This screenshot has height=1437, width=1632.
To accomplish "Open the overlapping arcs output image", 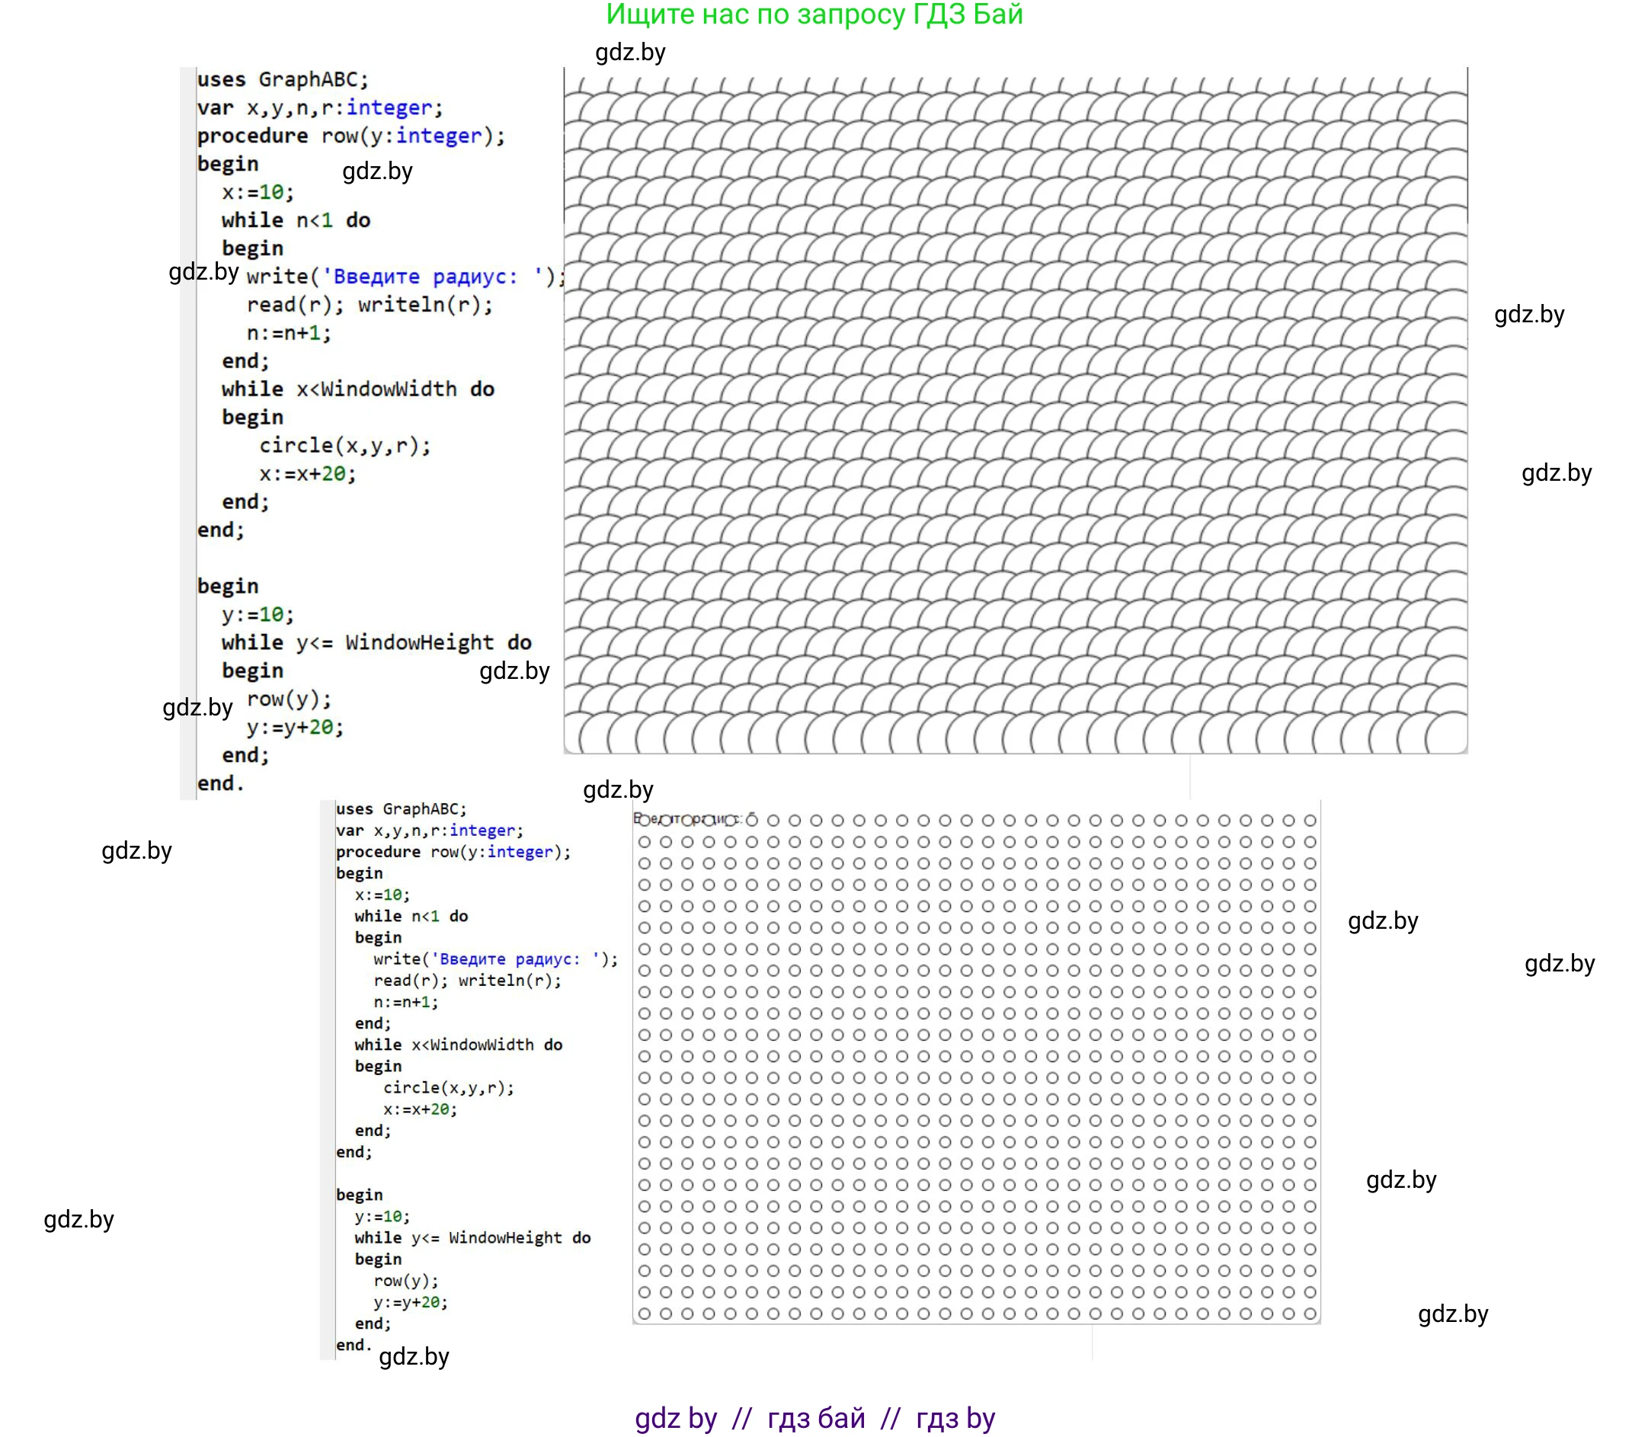I will tap(1015, 411).
